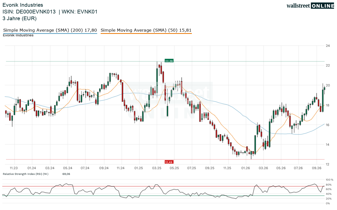Click the price axis value 16
Screen dimensions: 337x210
[328, 125]
